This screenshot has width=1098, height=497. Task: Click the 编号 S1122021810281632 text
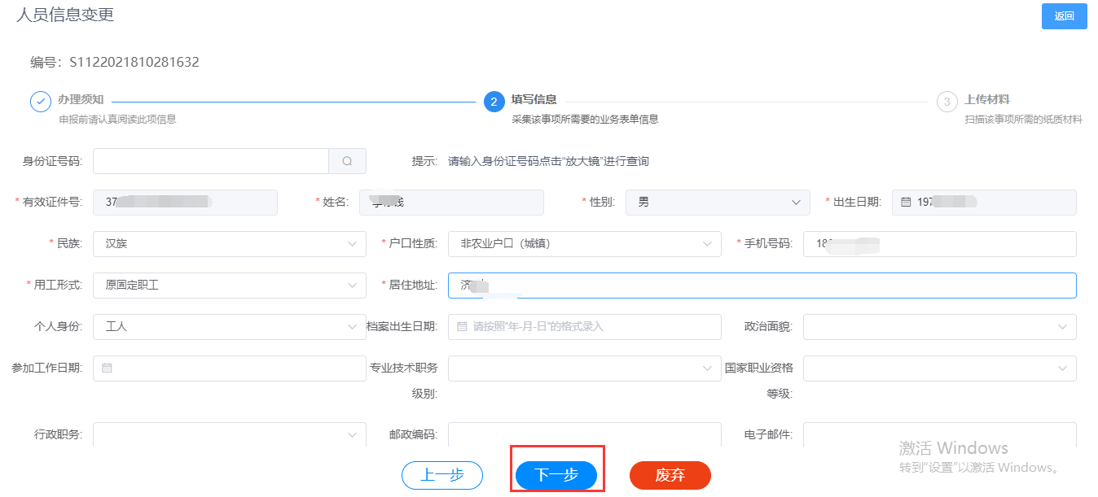point(115,62)
